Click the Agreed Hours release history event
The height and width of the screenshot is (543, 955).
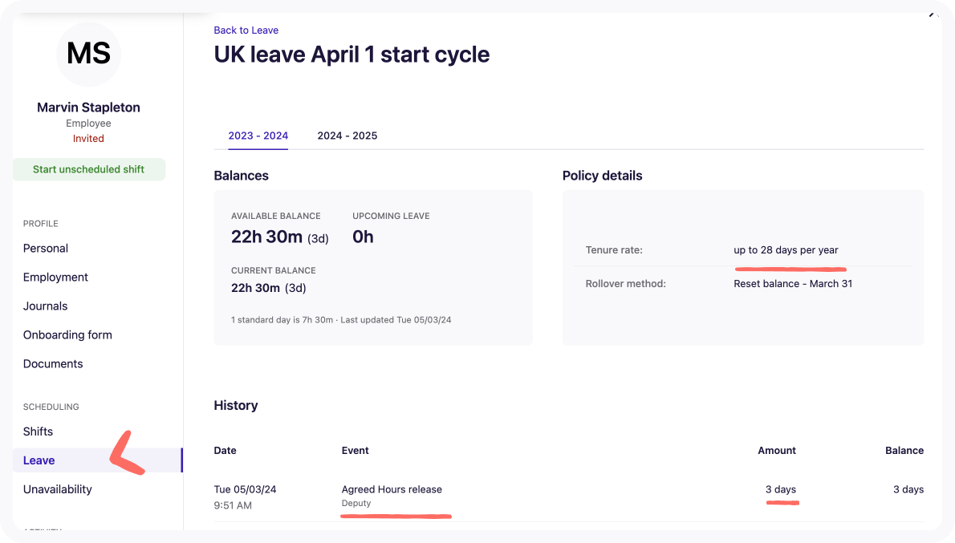click(392, 489)
